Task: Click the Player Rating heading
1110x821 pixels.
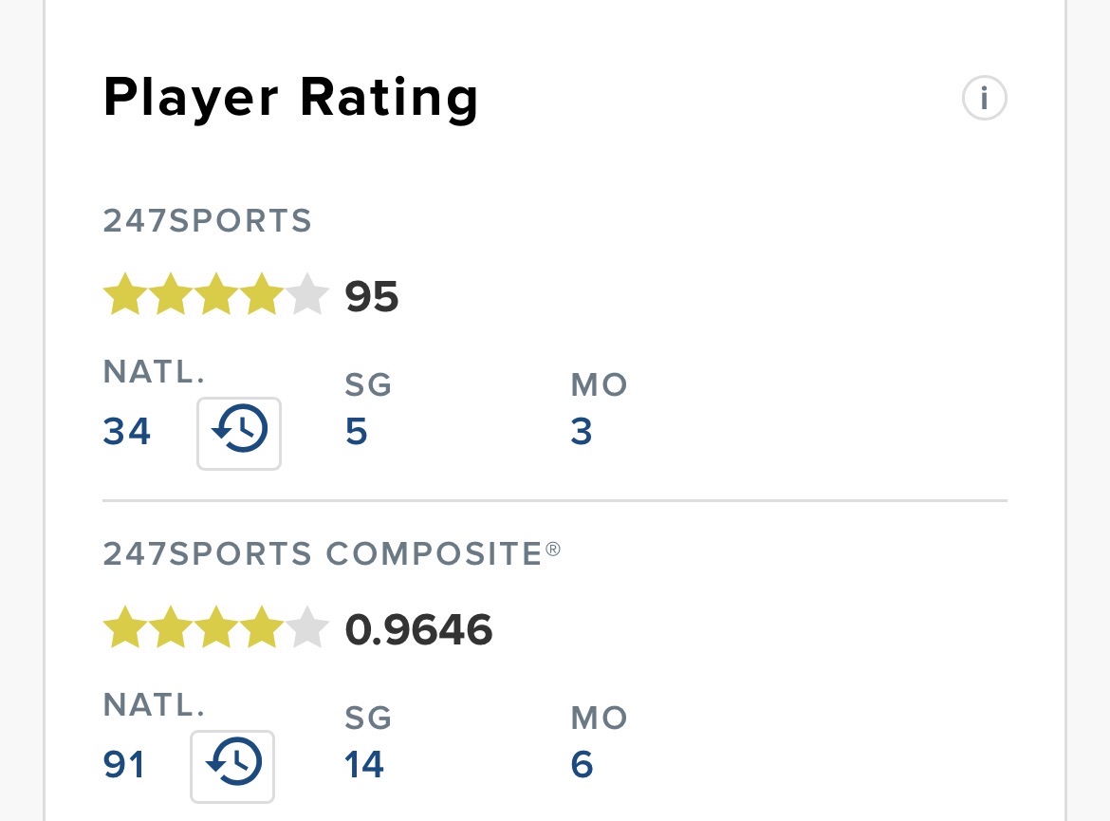Action: tap(290, 99)
